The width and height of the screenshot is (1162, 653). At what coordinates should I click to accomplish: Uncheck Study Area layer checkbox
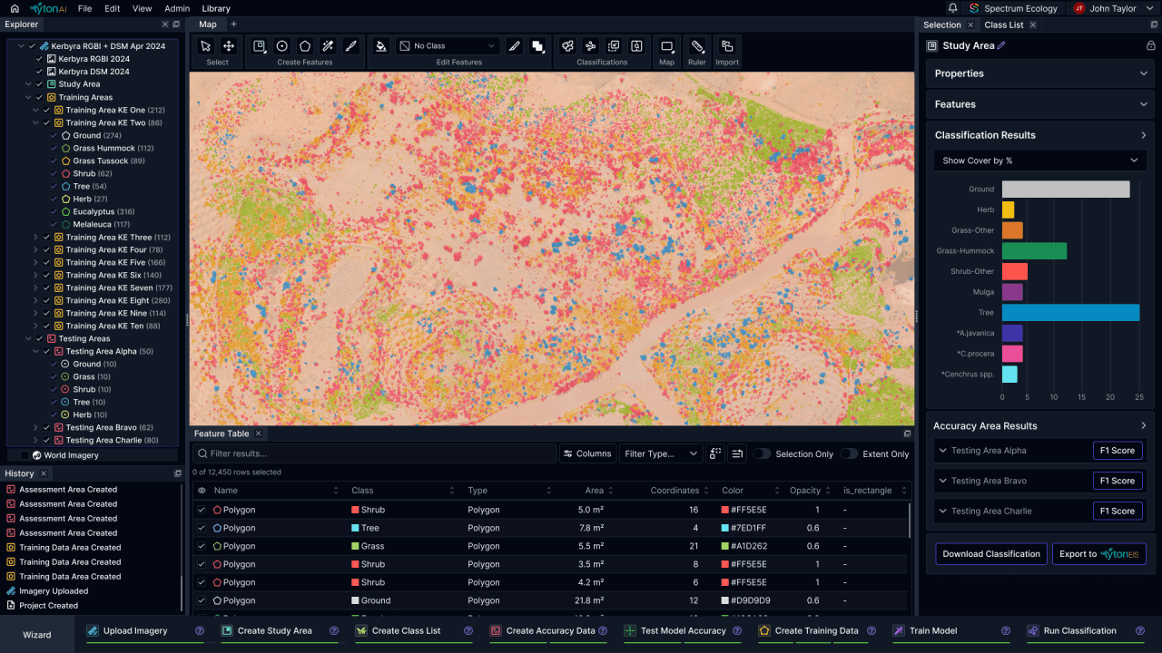[39, 84]
